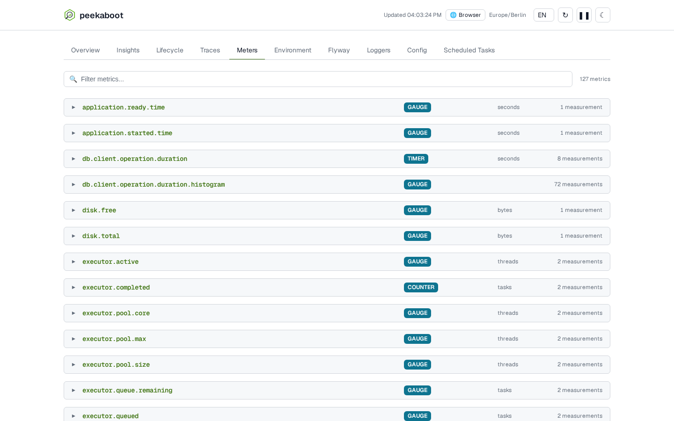674x421 pixels.
Task: Click the peekaboot logo icon
Action: (70, 15)
